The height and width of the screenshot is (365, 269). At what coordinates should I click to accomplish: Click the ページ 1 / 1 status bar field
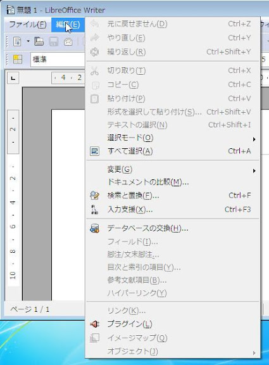[x=30, y=309]
